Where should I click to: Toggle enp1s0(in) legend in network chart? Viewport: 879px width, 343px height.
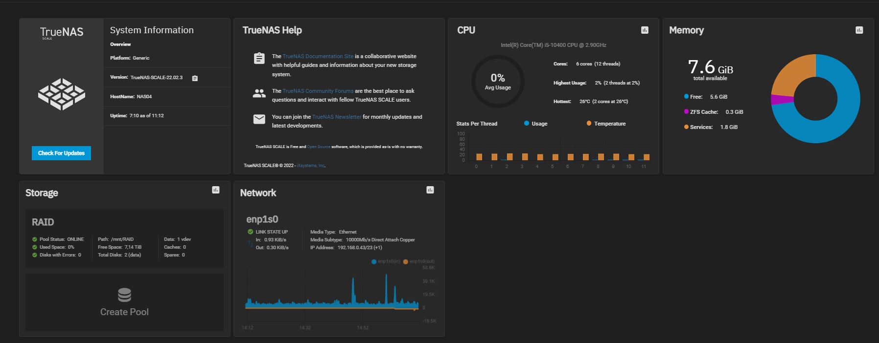386,261
